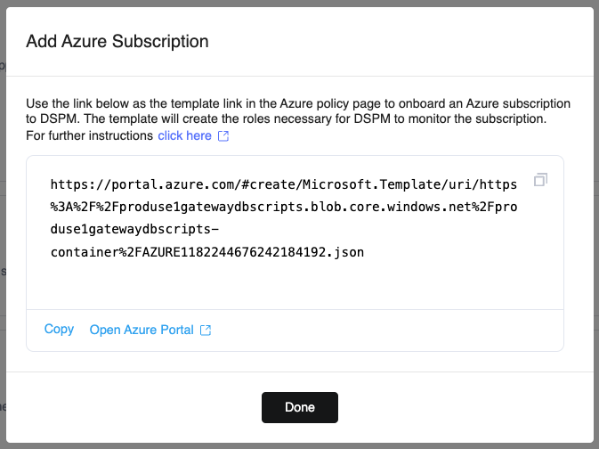Click the dimmed strip below the dialog
The height and width of the screenshot is (449, 599).
pos(299,445)
